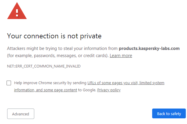Click the "to Google" text

point(87,90)
